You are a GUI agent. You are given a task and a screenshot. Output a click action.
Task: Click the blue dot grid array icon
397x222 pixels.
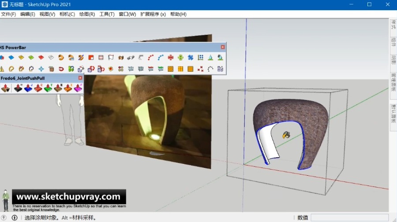click(201, 58)
